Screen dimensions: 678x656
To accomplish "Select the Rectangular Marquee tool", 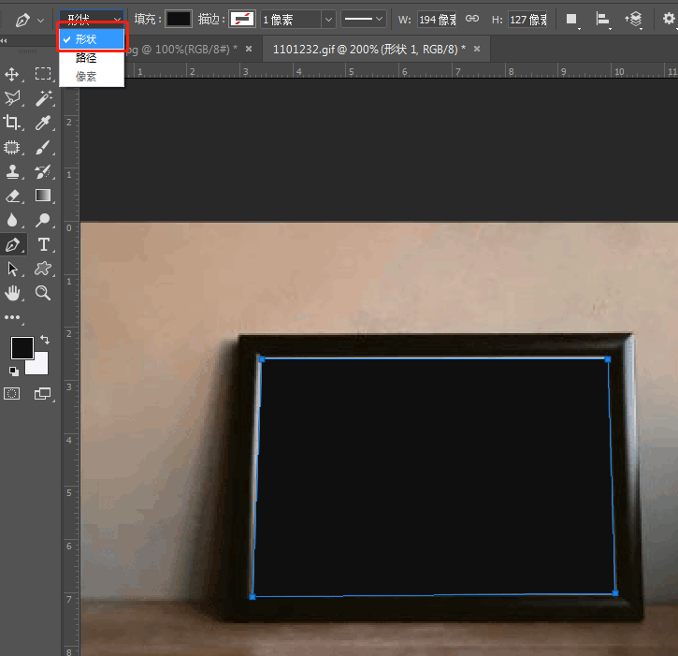I will tap(43, 74).
